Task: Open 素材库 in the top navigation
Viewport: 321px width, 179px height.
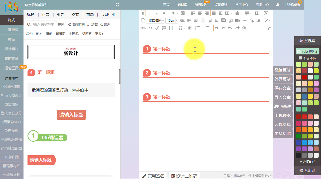Action: click(x=182, y=5)
